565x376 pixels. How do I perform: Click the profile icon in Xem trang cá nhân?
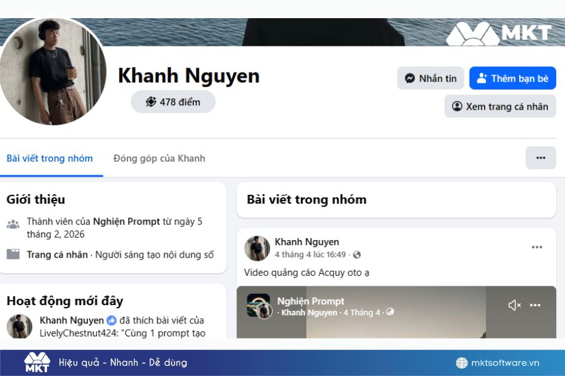point(457,107)
